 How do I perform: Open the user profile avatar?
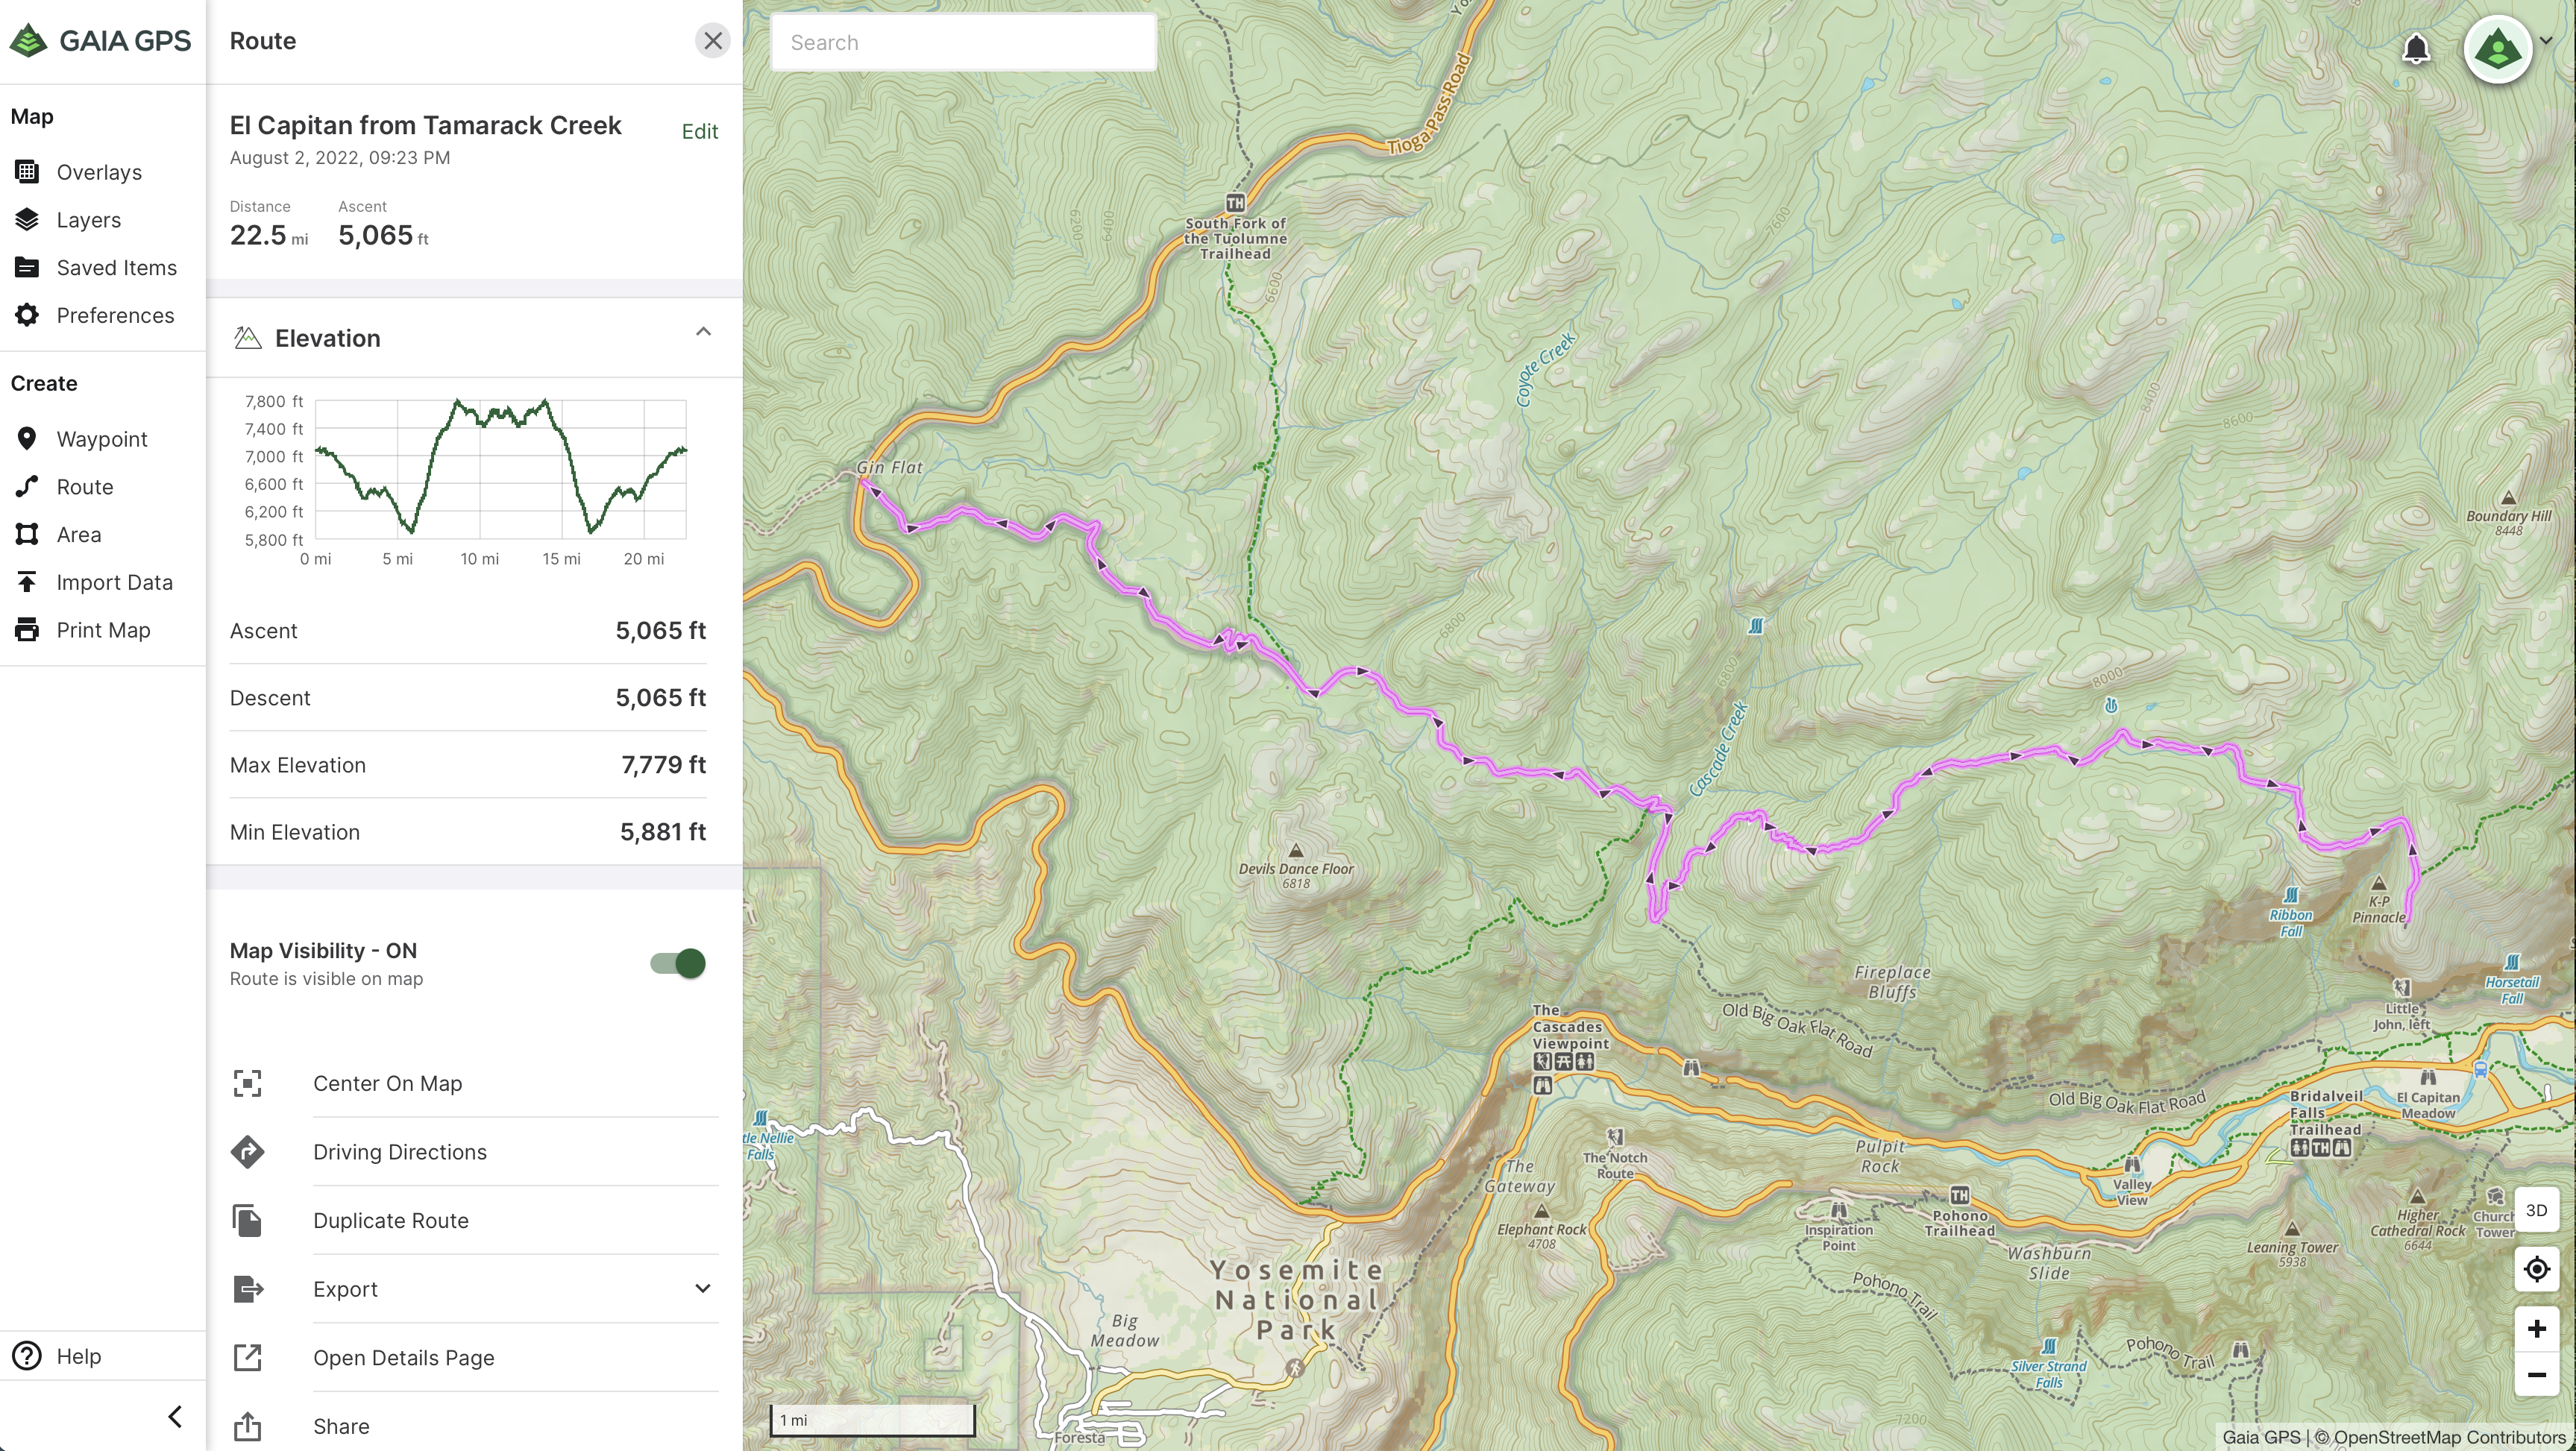(2498, 48)
